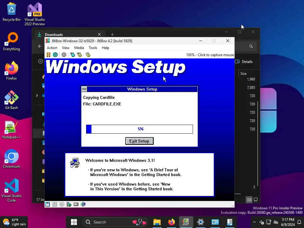304x228 pixels.
Task: Click the File Explorer vertical scrollbar
Action: pos(258,143)
